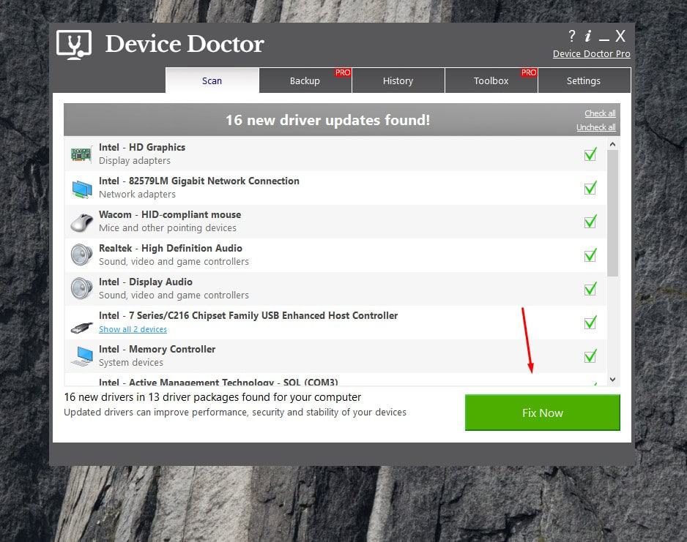Uncheck the Intel HD Graphics checkbox
Screen dimensions: 687x542
tap(590, 154)
